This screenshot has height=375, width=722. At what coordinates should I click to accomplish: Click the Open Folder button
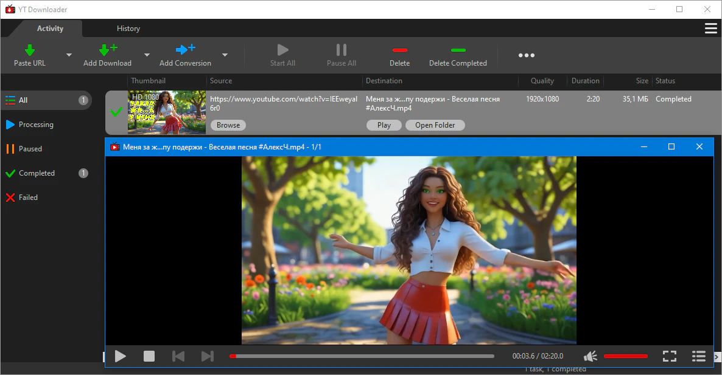(x=435, y=125)
